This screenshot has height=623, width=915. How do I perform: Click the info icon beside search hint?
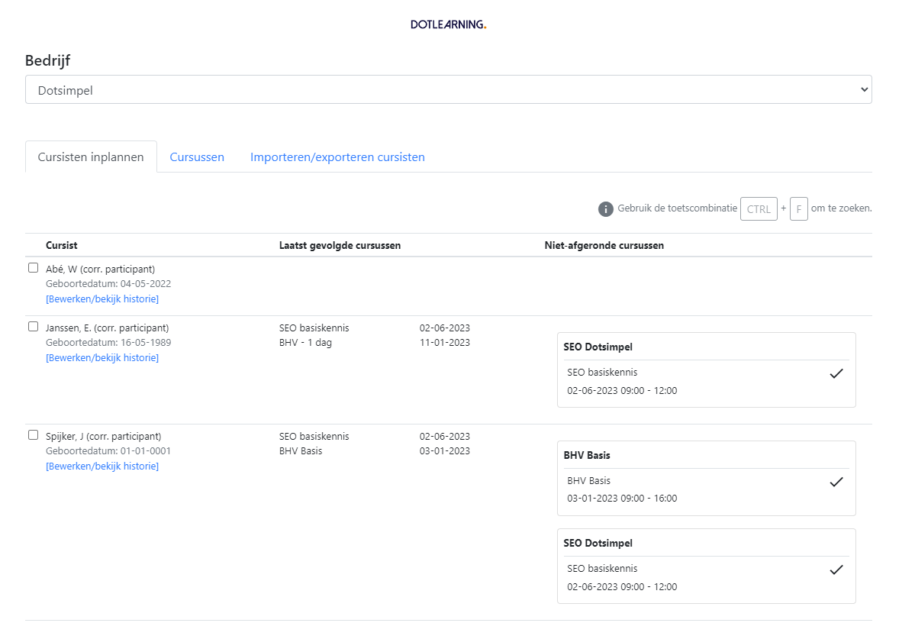(606, 209)
